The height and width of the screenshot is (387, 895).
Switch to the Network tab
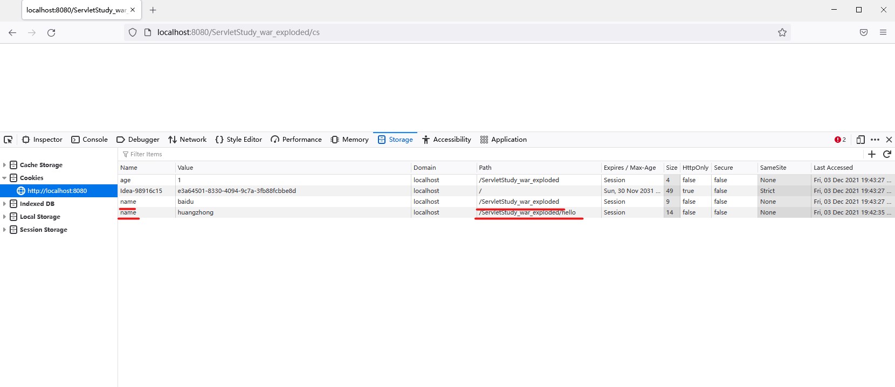point(187,140)
